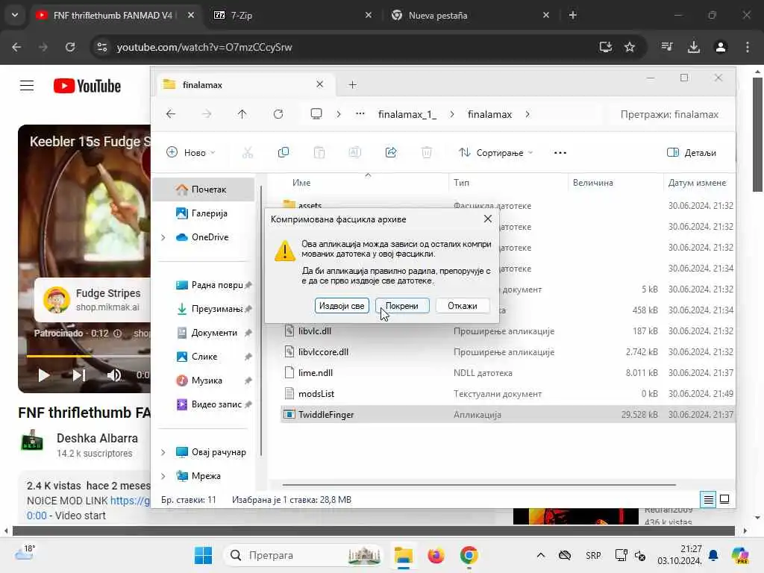Select Галерија in the navigation pane
Screen dimensions: 764x573
(203, 213)
